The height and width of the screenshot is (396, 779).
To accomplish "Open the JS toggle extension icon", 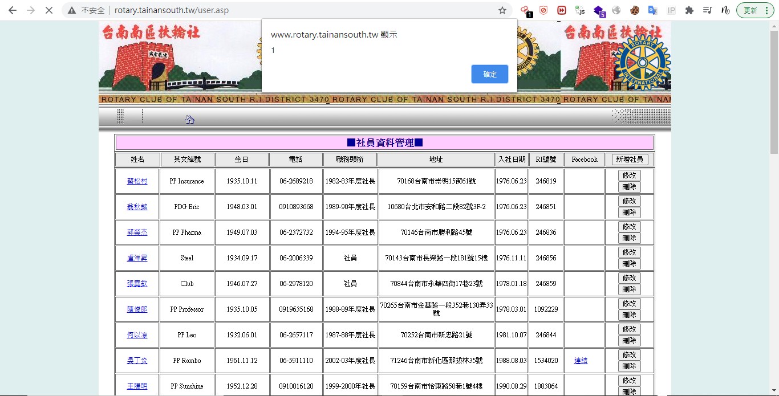I will click(x=580, y=10).
